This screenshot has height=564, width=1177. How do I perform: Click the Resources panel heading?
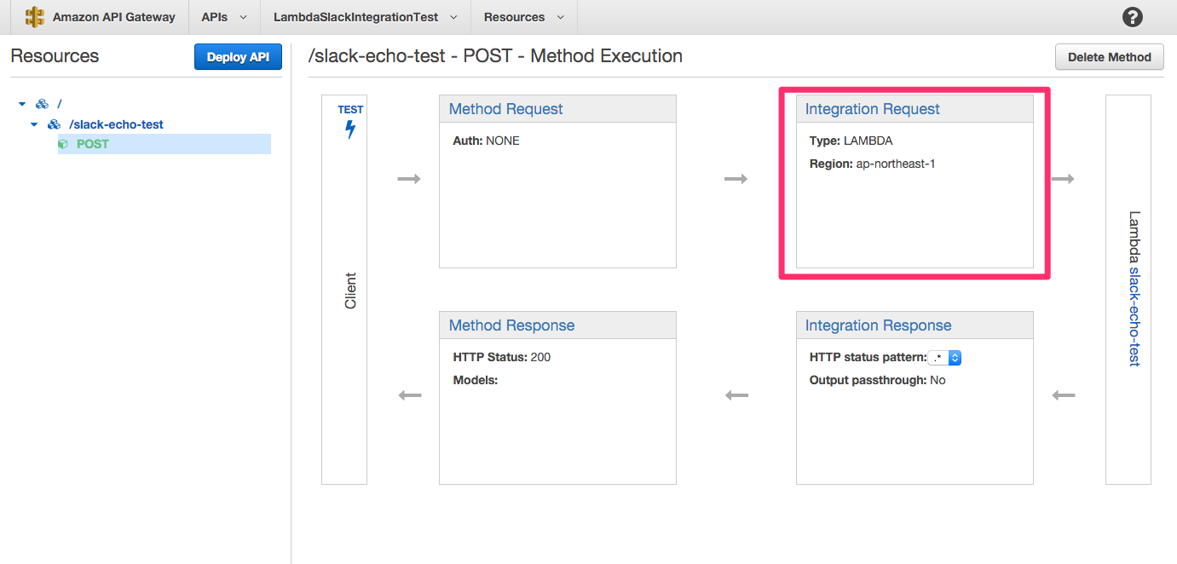click(x=55, y=56)
